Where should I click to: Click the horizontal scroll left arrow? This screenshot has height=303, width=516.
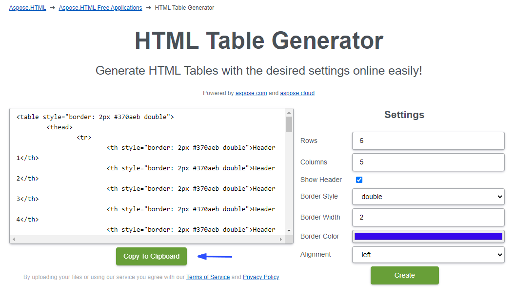click(14, 240)
